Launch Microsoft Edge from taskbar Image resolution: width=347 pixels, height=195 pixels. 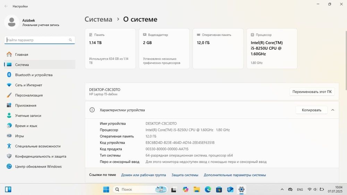pos(208,189)
